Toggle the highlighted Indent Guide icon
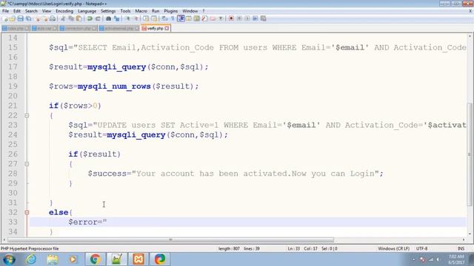474x266 pixels. tap(181, 18)
